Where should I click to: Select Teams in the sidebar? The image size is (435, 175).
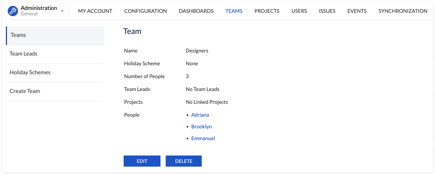pyautogui.click(x=55, y=36)
